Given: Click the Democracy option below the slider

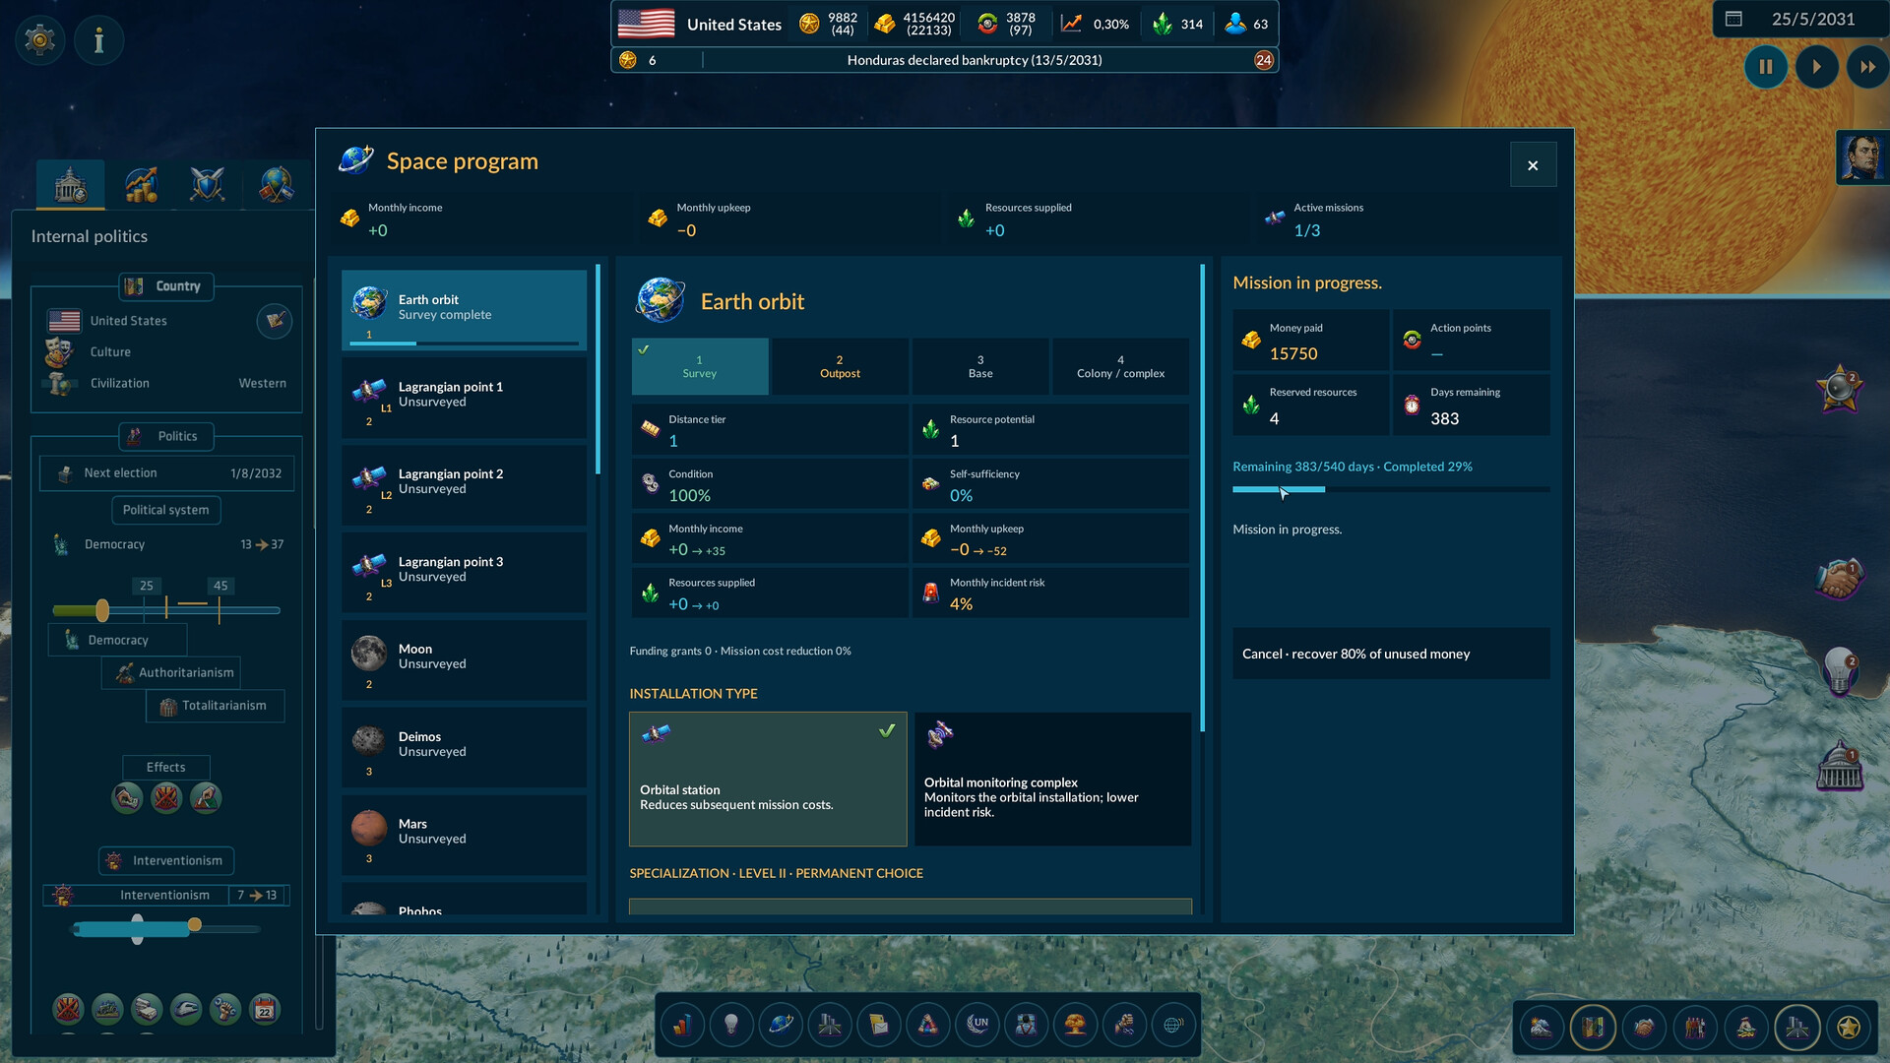Looking at the screenshot, I should (117, 641).
